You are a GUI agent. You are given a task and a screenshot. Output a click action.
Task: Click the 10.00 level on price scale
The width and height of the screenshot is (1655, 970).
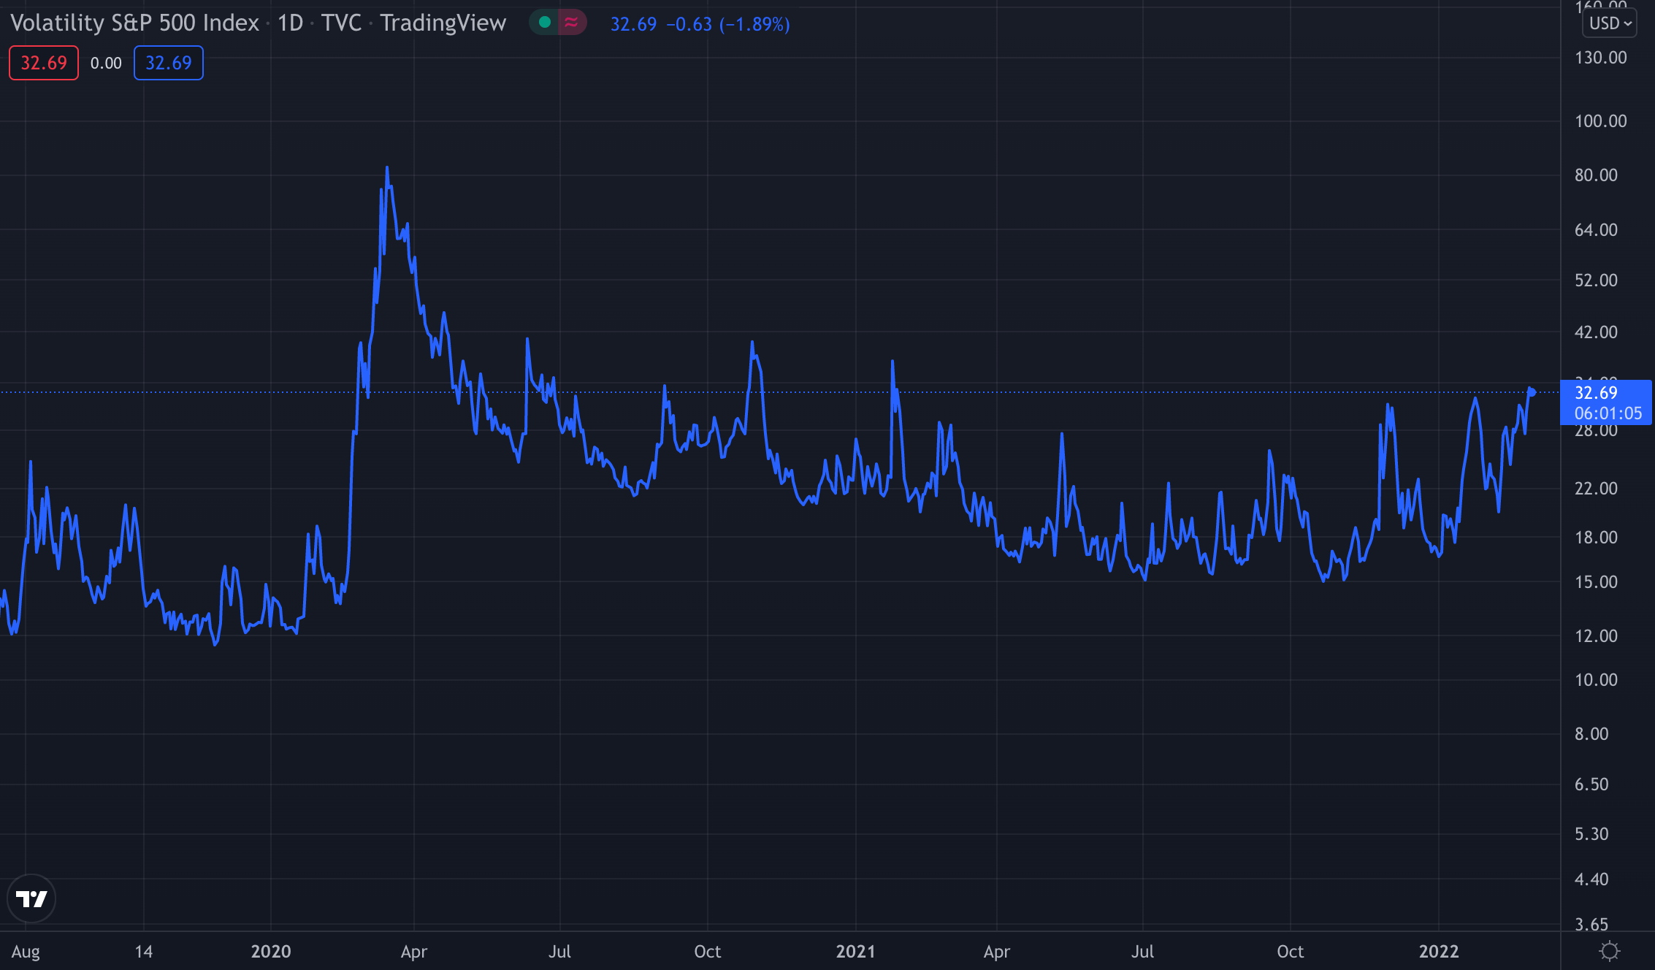click(x=1596, y=680)
